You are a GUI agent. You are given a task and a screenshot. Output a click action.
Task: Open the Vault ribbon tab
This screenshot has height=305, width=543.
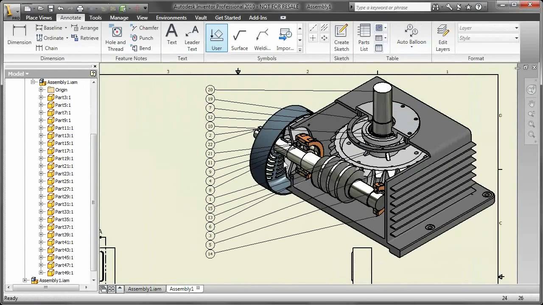(201, 18)
